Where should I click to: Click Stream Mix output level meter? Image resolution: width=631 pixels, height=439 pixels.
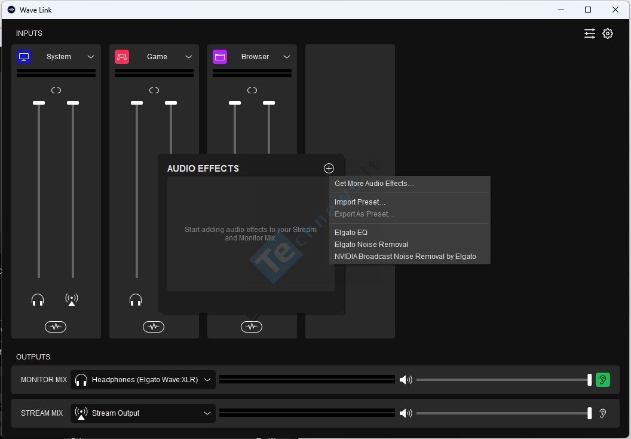(x=307, y=413)
